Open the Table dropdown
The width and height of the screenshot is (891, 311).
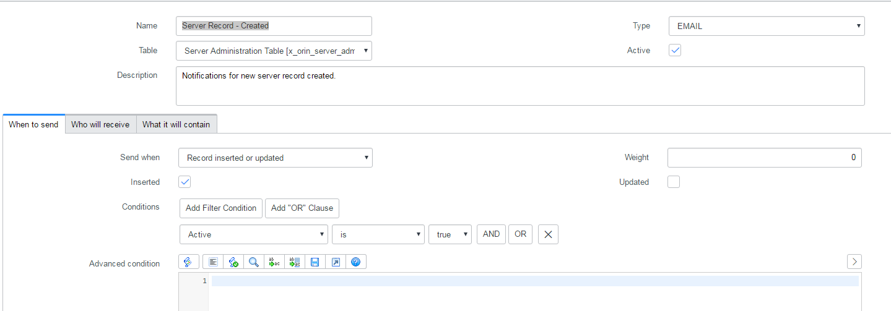point(274,51)
